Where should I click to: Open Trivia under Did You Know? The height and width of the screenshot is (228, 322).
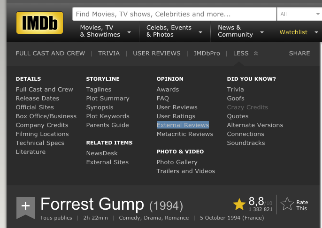tap(235, 90)
